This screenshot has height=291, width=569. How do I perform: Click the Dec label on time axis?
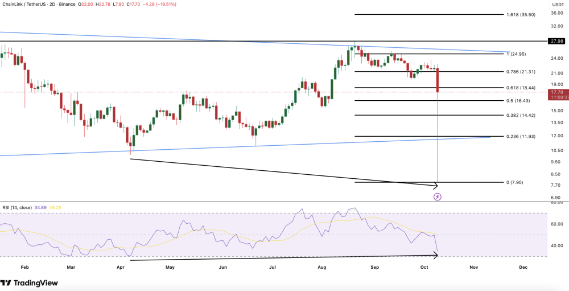(x=523, y=268)
